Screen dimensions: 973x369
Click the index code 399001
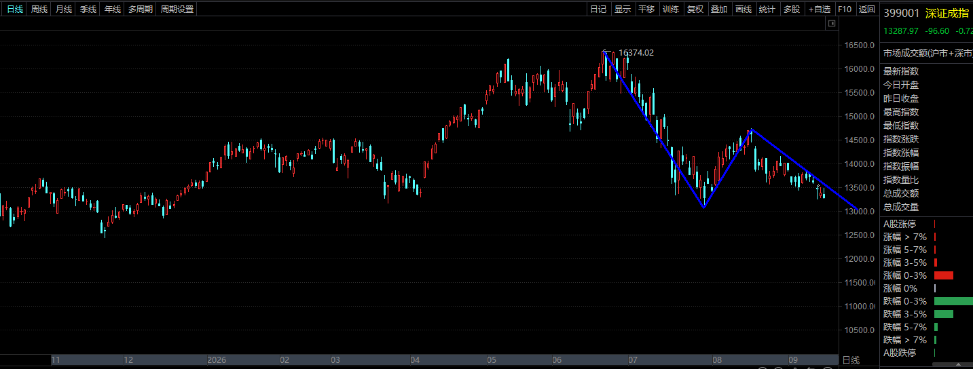tap(901, 13)
